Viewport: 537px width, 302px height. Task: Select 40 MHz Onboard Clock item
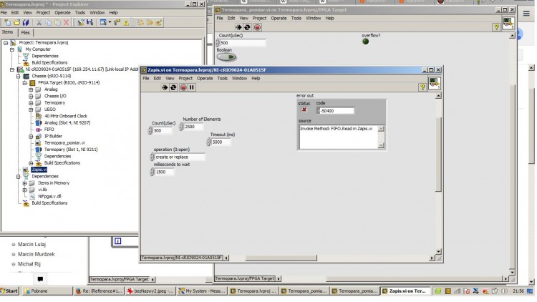point(66,116)
